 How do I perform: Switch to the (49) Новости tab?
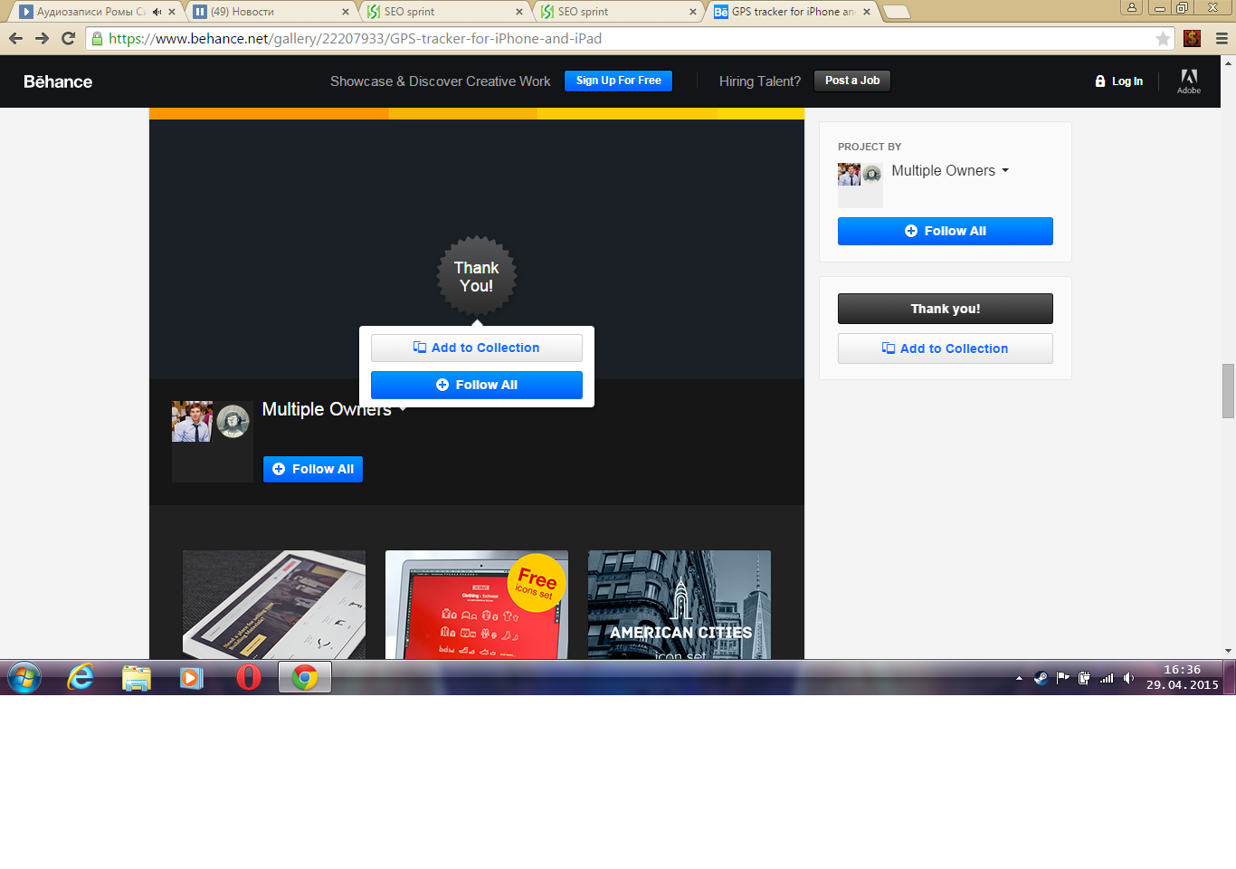click(271, 12)
